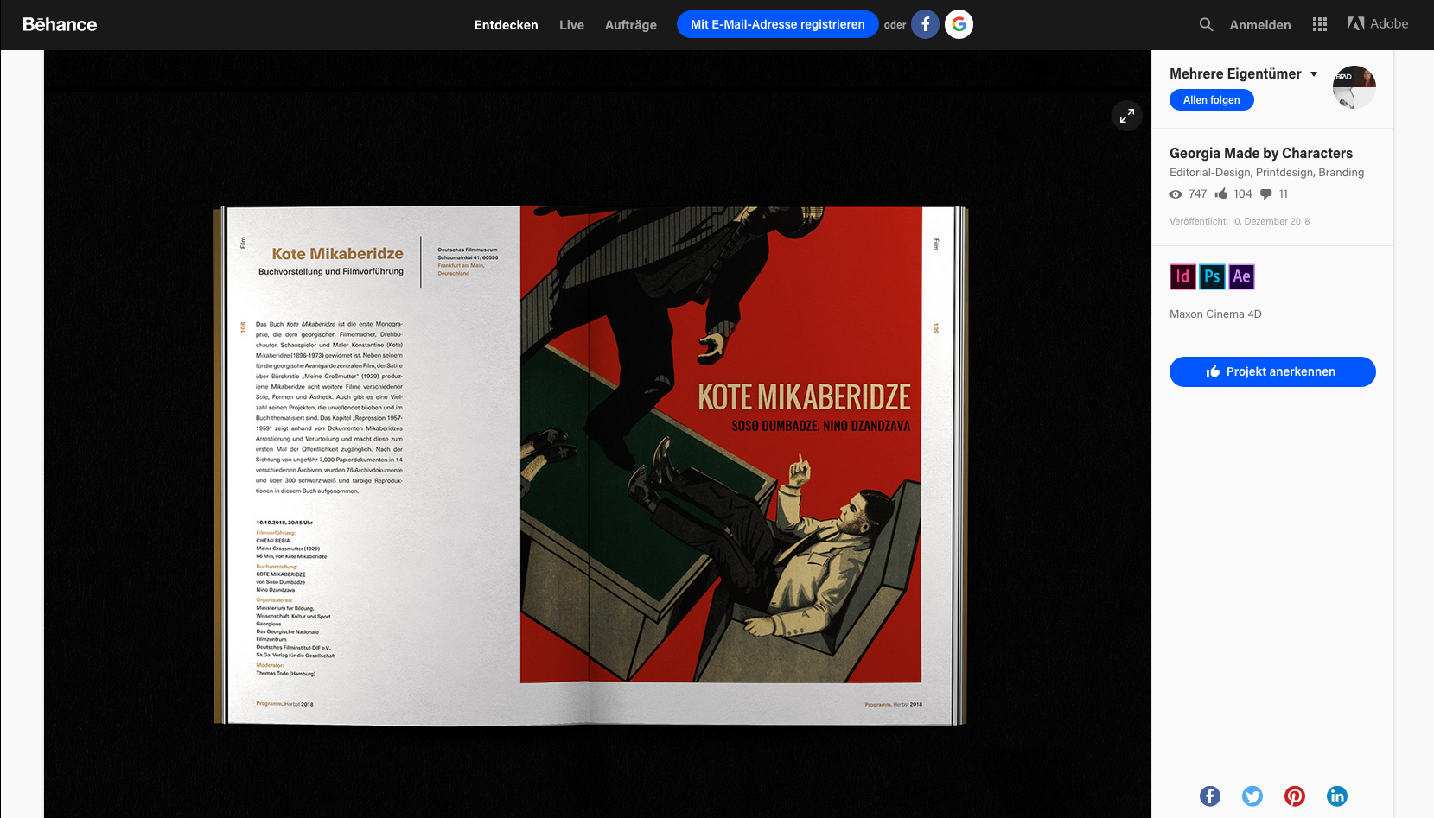Click the Printdesign category link
The width and height of the screenshot is (1434, 818).
coord(1284,173)
